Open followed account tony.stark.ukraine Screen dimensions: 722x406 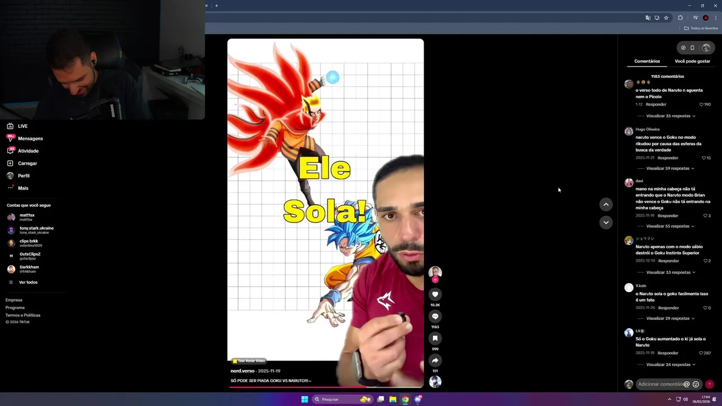30,230
